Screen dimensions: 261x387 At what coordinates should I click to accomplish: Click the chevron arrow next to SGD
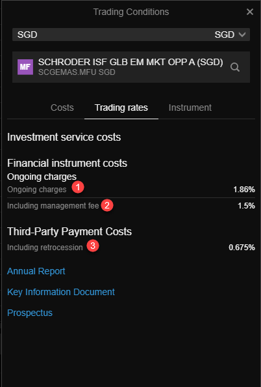point(242,35)
